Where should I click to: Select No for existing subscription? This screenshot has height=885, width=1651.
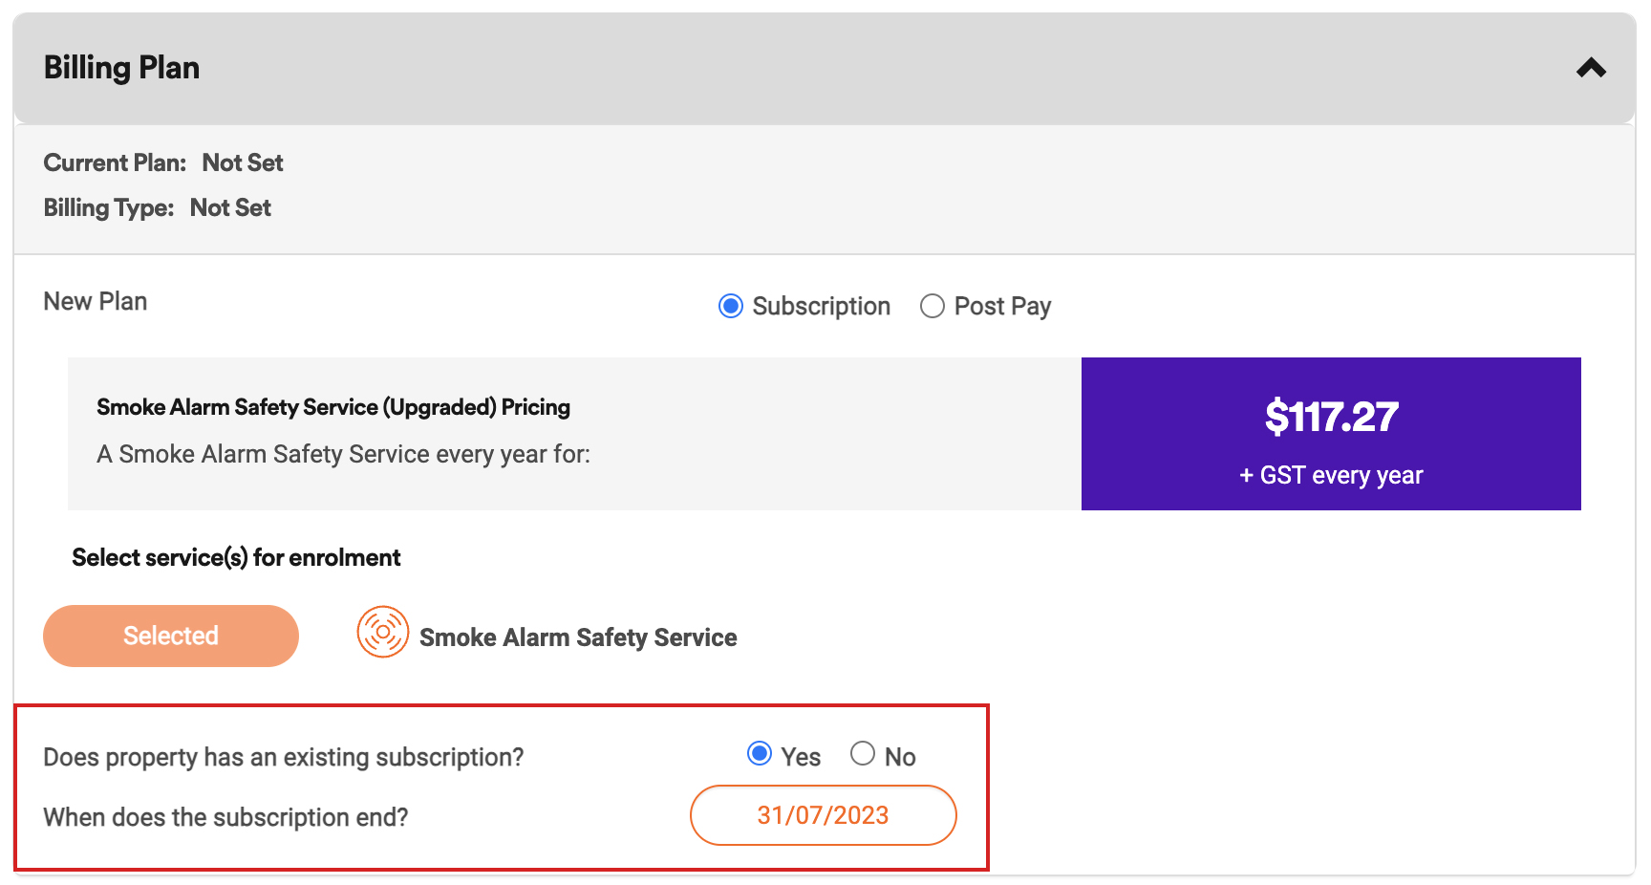point(863,754)
